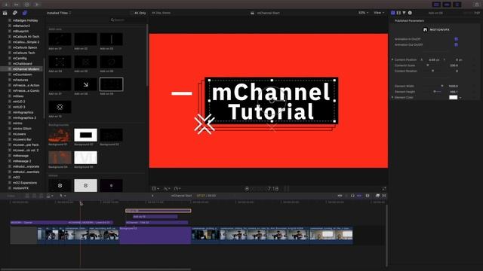Screen dimensions: 483x271
Task: Click insert clip edit icon
Action: [34, 196]
